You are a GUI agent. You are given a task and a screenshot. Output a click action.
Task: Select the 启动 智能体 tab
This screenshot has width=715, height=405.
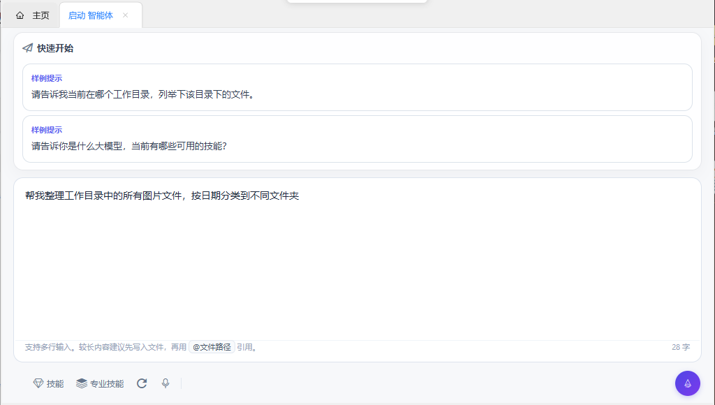(90, 14)
